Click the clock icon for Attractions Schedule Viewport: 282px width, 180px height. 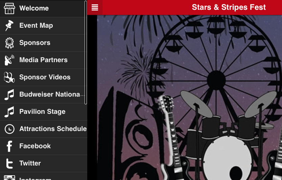point(9,129)
